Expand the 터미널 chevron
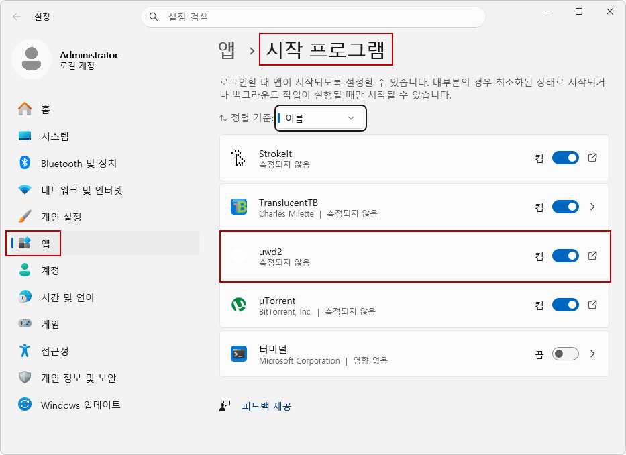The height and width of the screenshot is (455, 626). click(x=592, y=354)
